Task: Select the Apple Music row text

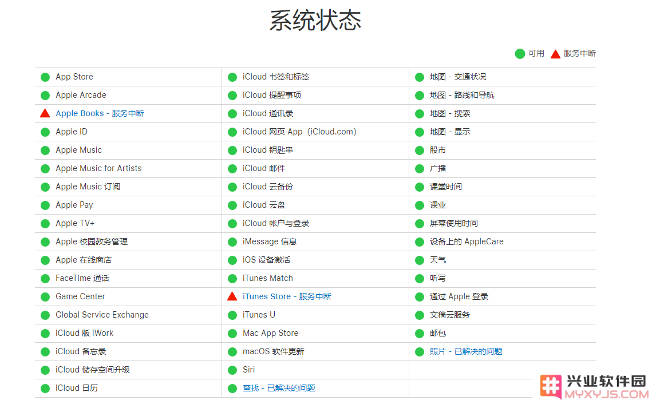Action: pyautogui.click(x=78, y=150)
